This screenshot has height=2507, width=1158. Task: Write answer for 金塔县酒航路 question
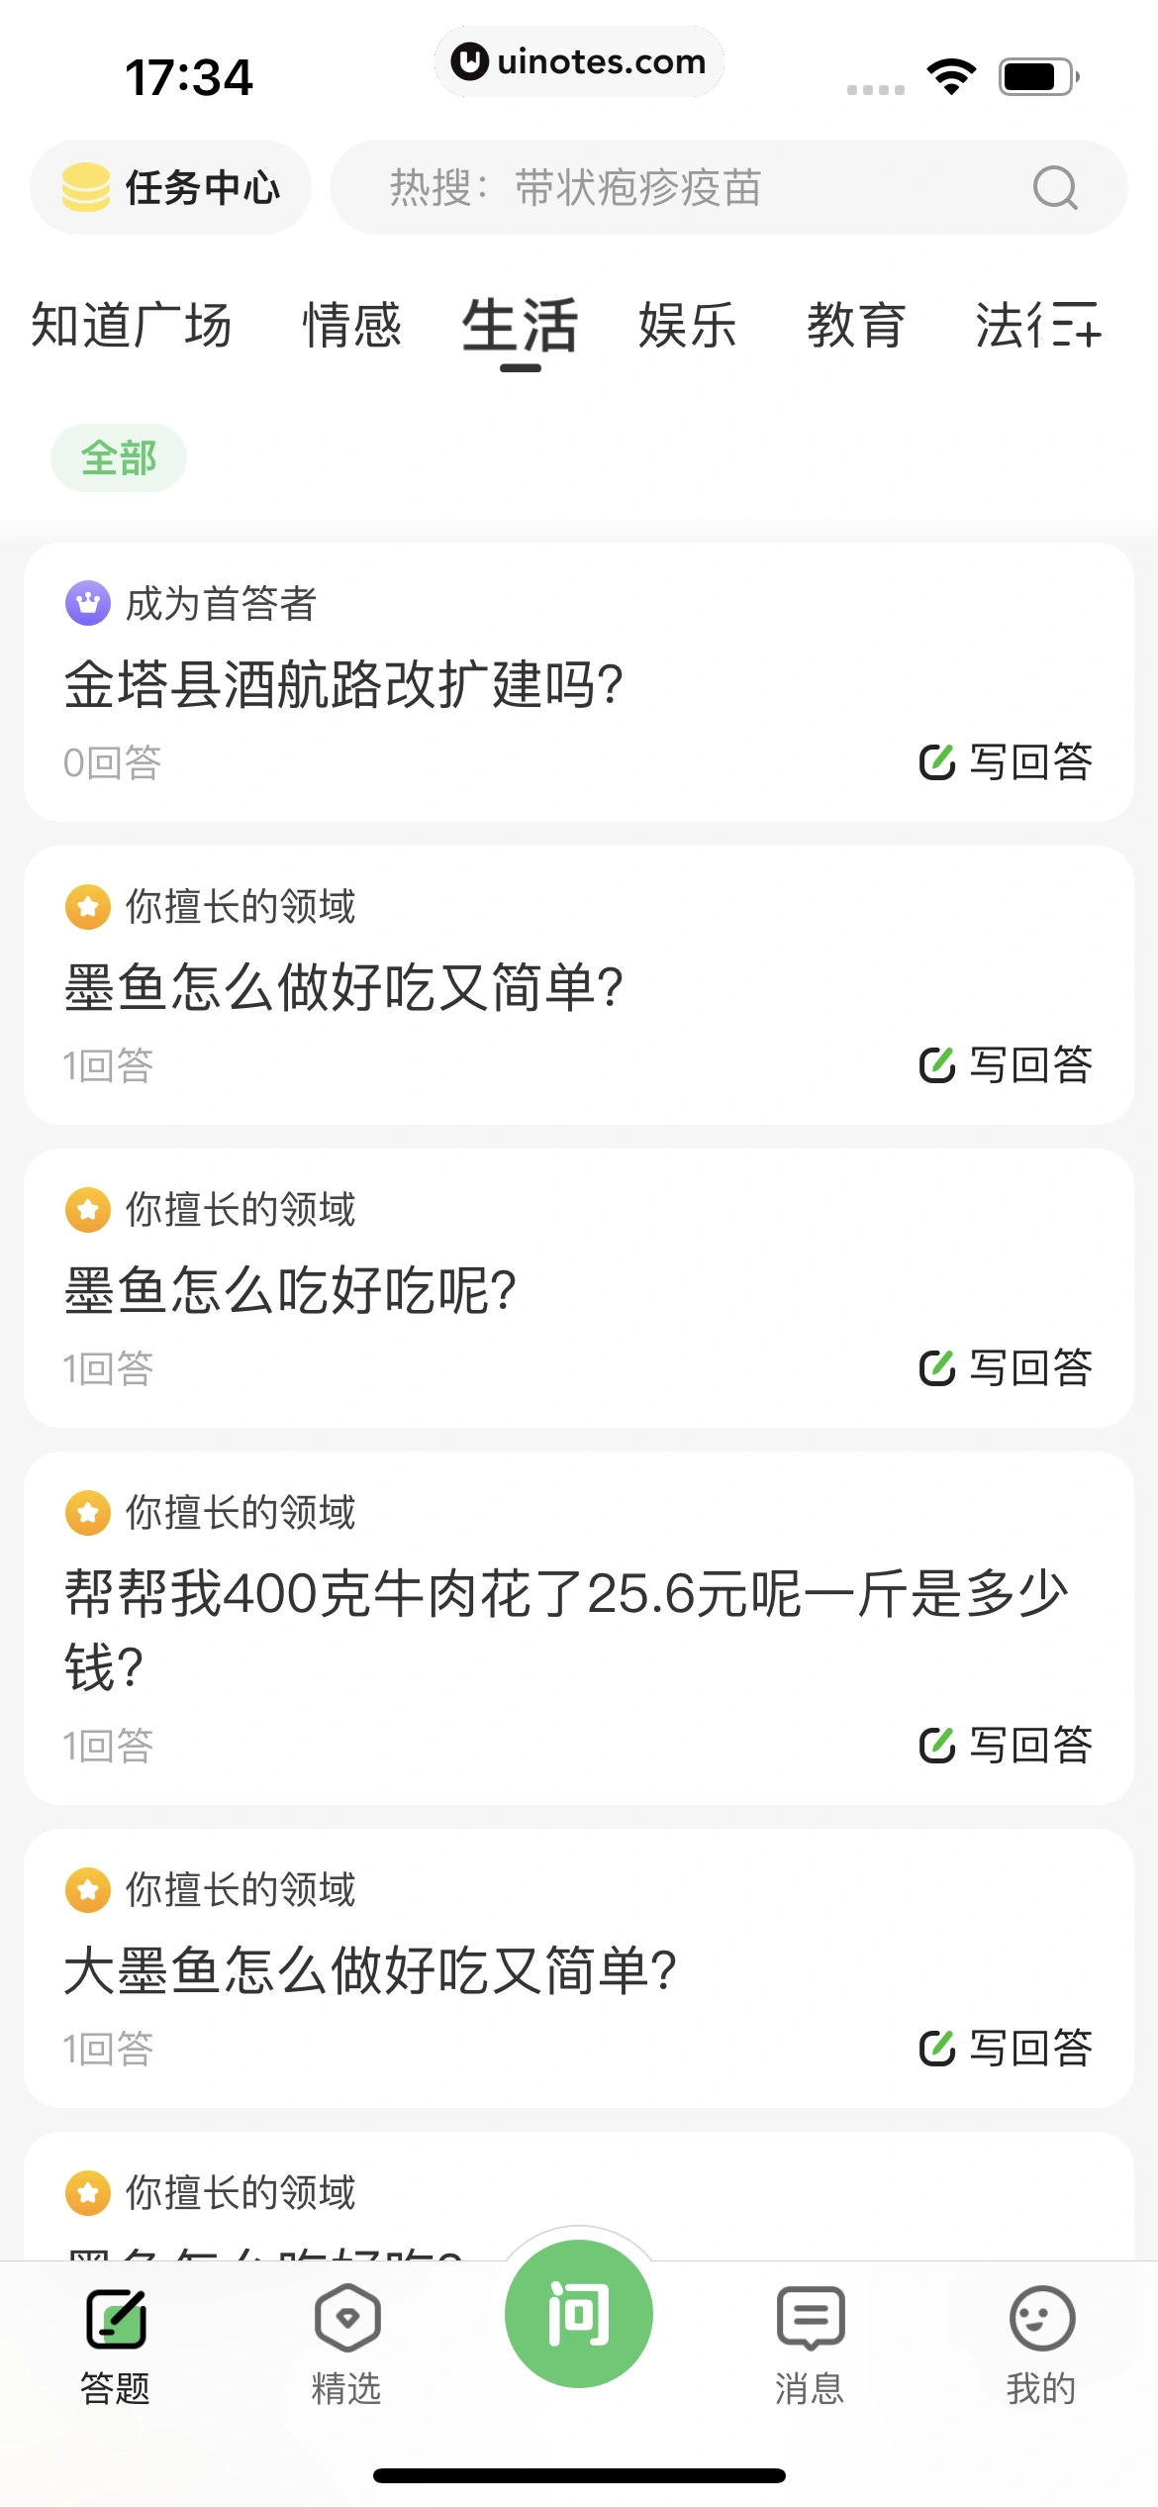(1006, 762)
